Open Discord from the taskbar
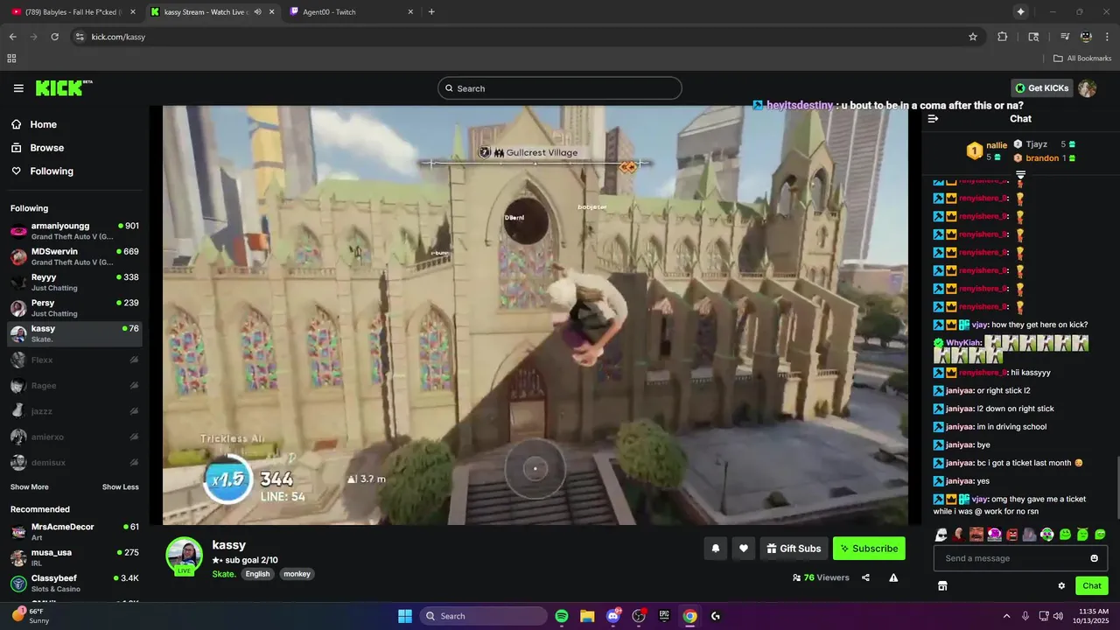This screenshot has height=630, width=1120. point(612,616)
